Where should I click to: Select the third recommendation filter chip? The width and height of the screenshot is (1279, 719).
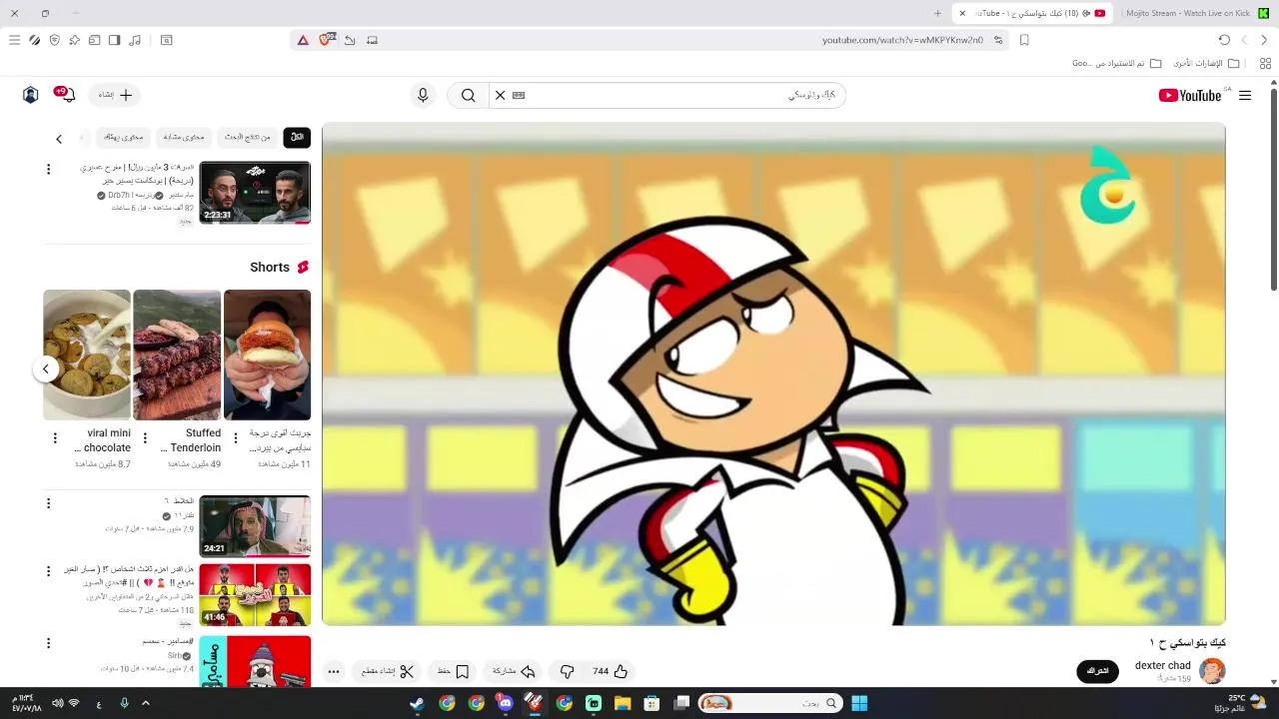pyautogui.click(x=184, y=137)
